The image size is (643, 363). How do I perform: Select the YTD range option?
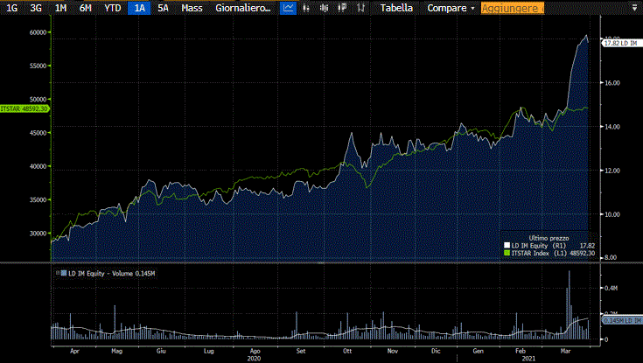point(112,8)
